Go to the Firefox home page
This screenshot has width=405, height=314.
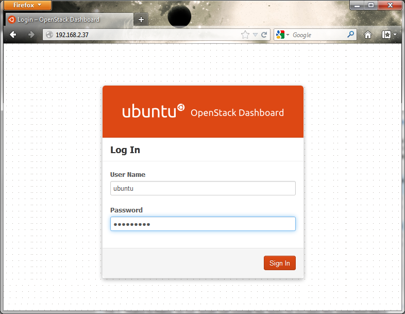pyautogui.click(x=368, y=35)
